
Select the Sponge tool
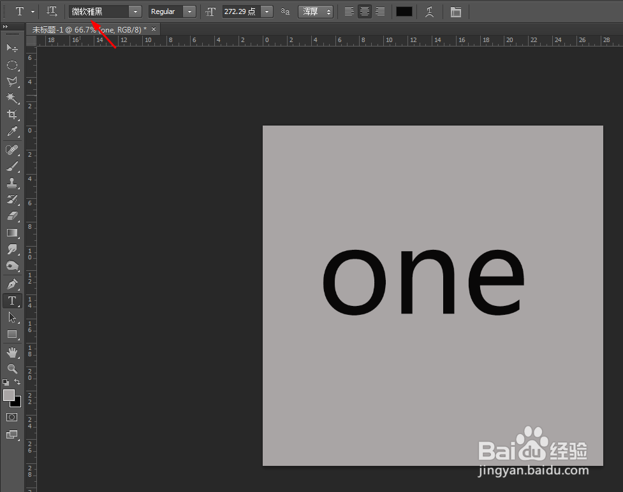pos(12,266)
